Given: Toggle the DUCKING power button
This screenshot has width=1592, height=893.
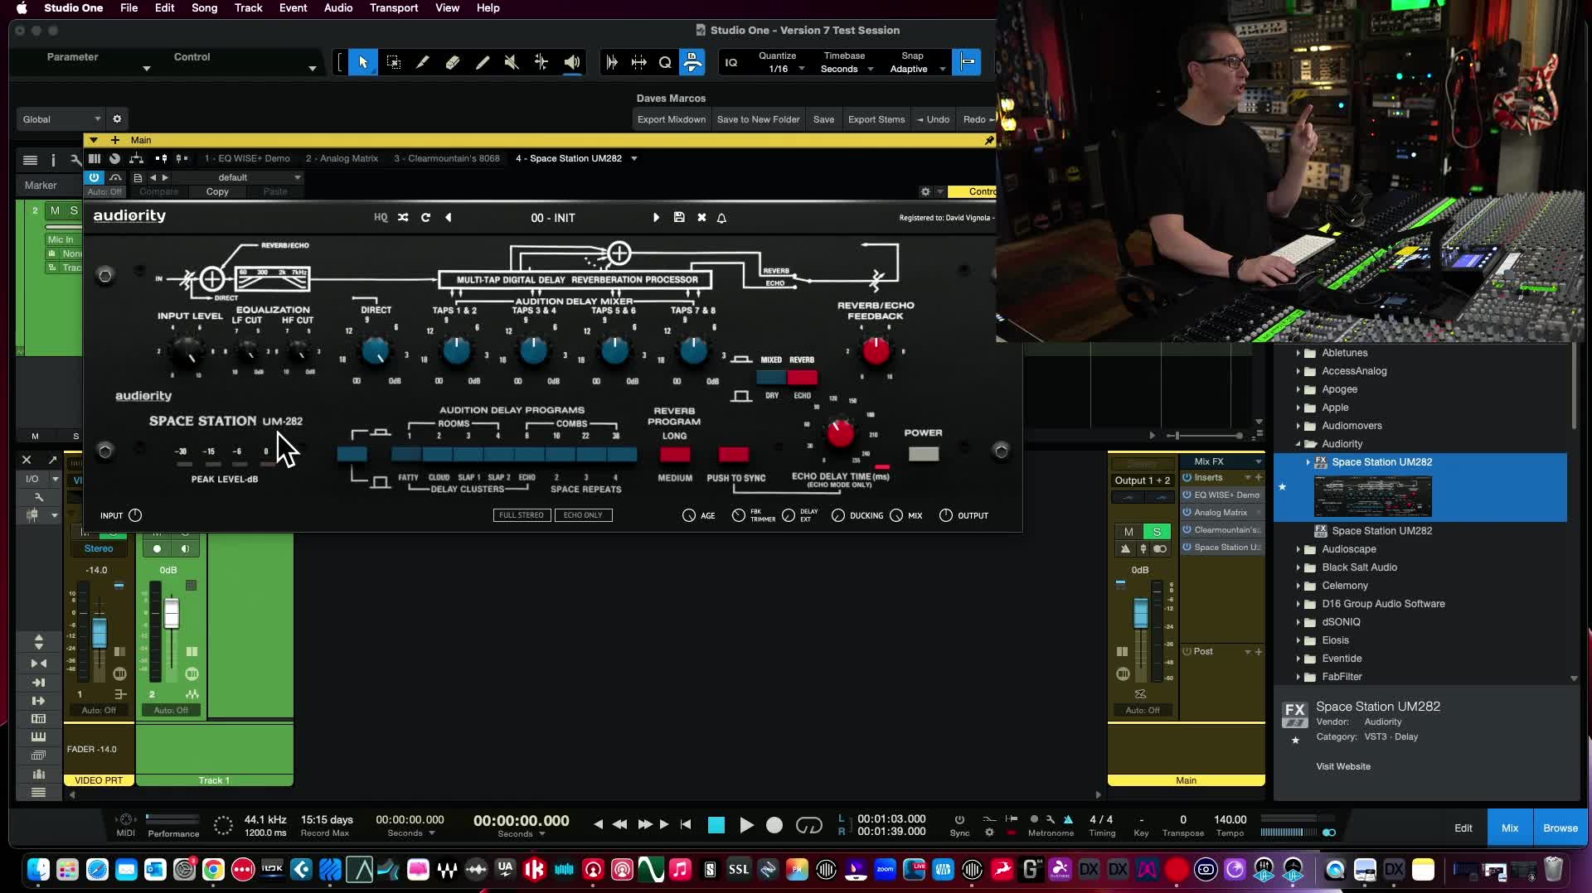Looking at the screenshot, I should tap(838, 515).
